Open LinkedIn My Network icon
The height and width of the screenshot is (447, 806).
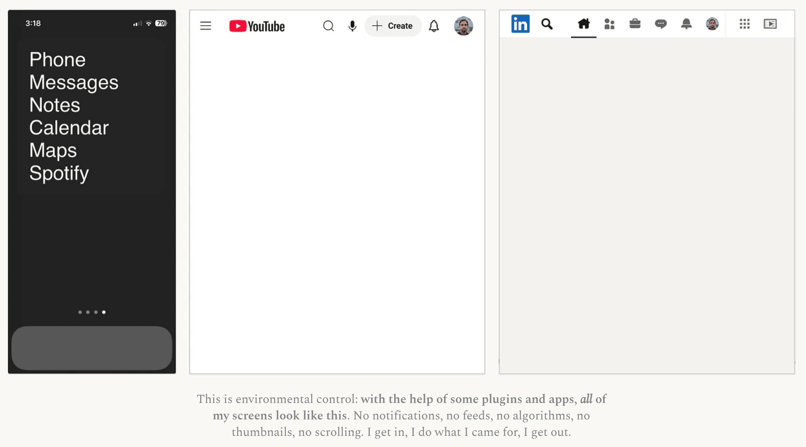point(609,24)
